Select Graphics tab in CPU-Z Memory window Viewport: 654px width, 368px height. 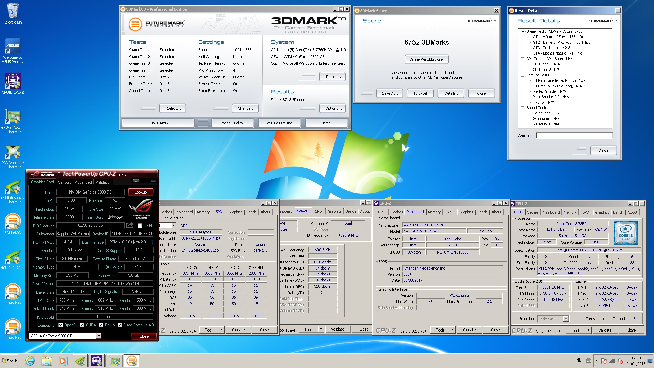(335, 211)
